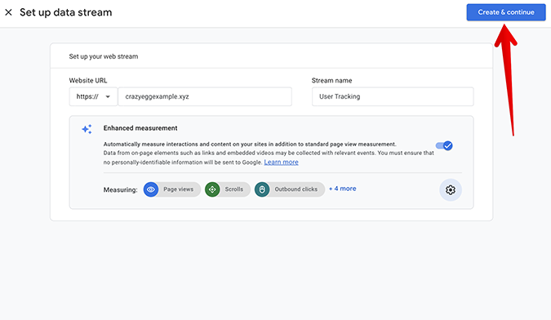551x320 pixels.
Task: Open the Learn more link
Action: click(281, 162)
